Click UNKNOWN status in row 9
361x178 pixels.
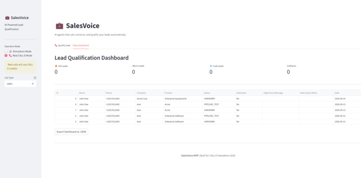(x=219, y=99)
